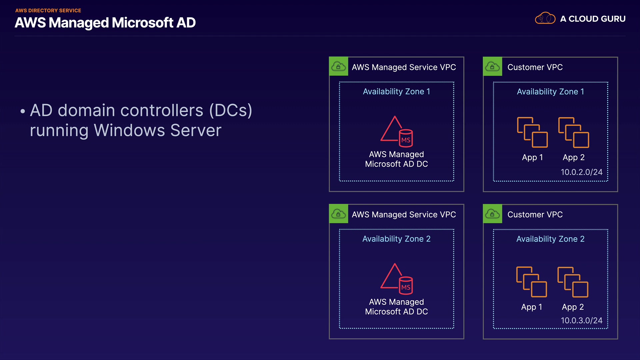Click the A Cloud Guru cloud logo
This screenshot has width=640, height=360.
pos(545,18)
